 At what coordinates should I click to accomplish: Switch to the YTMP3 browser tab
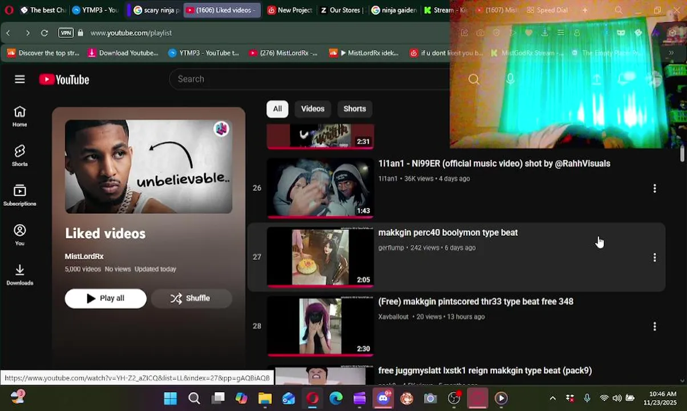coord(95,10)
